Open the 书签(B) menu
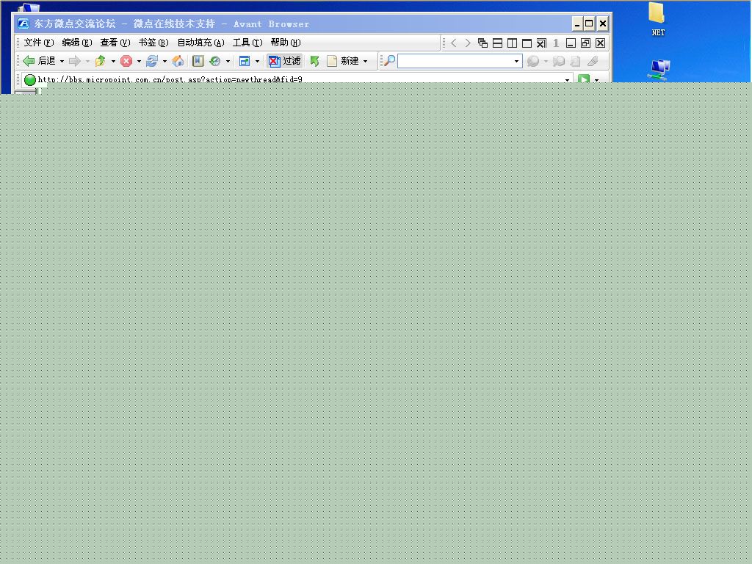Viewport: 752px width, 564px height. tap(153, 43)
